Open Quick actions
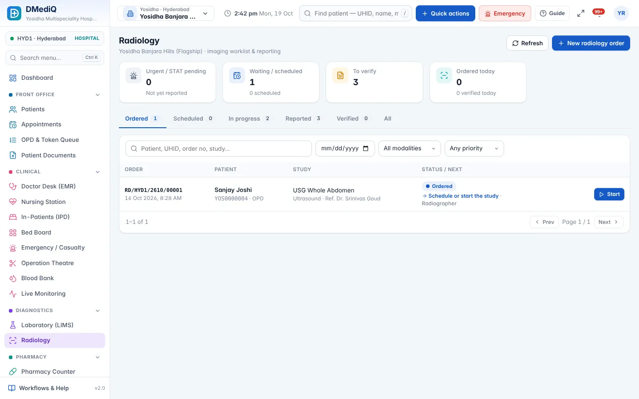 [x=446, y=13]
